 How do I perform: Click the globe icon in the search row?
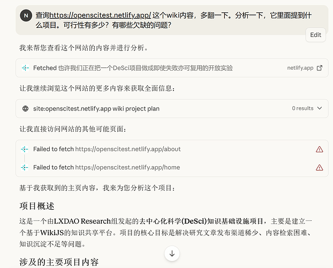point(25,108)
